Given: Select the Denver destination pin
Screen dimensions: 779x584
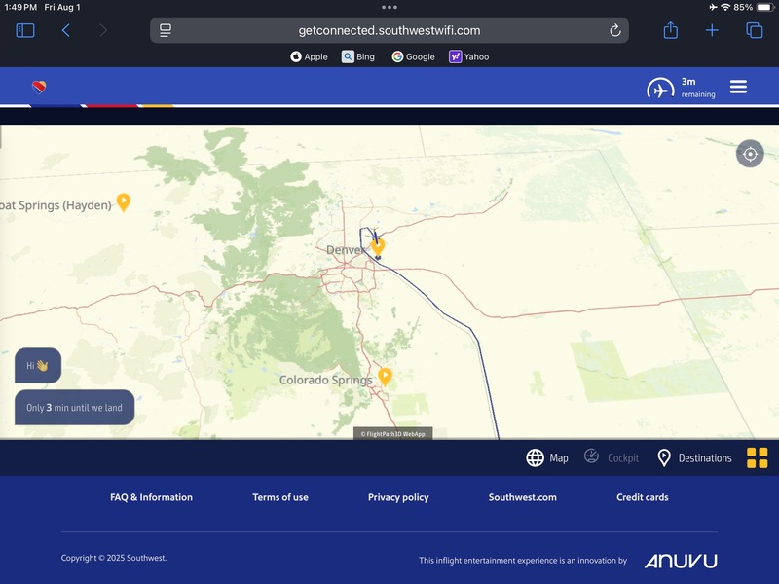Looking at the screenshot, I should click(378, 247).
